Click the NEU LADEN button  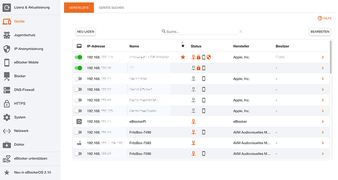pyautogui.click(x=86, y=32)
